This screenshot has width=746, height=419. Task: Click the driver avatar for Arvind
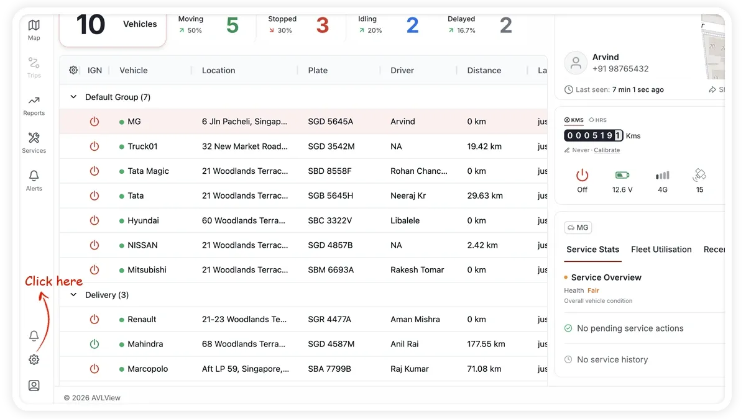tap(576, 63)
